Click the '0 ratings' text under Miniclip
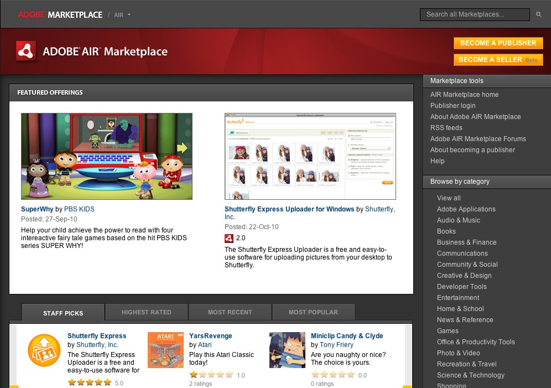The image size is (551, 388). point(322,384)
